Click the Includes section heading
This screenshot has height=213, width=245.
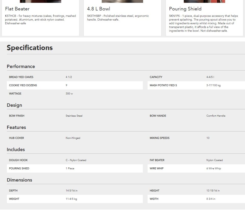[16, 150]
